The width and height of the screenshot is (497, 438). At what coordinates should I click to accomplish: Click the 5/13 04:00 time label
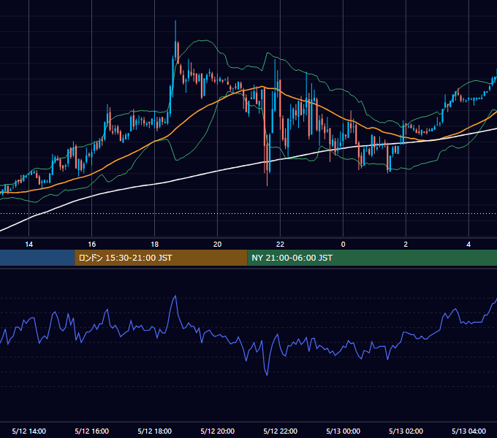[x=468, y=431]
